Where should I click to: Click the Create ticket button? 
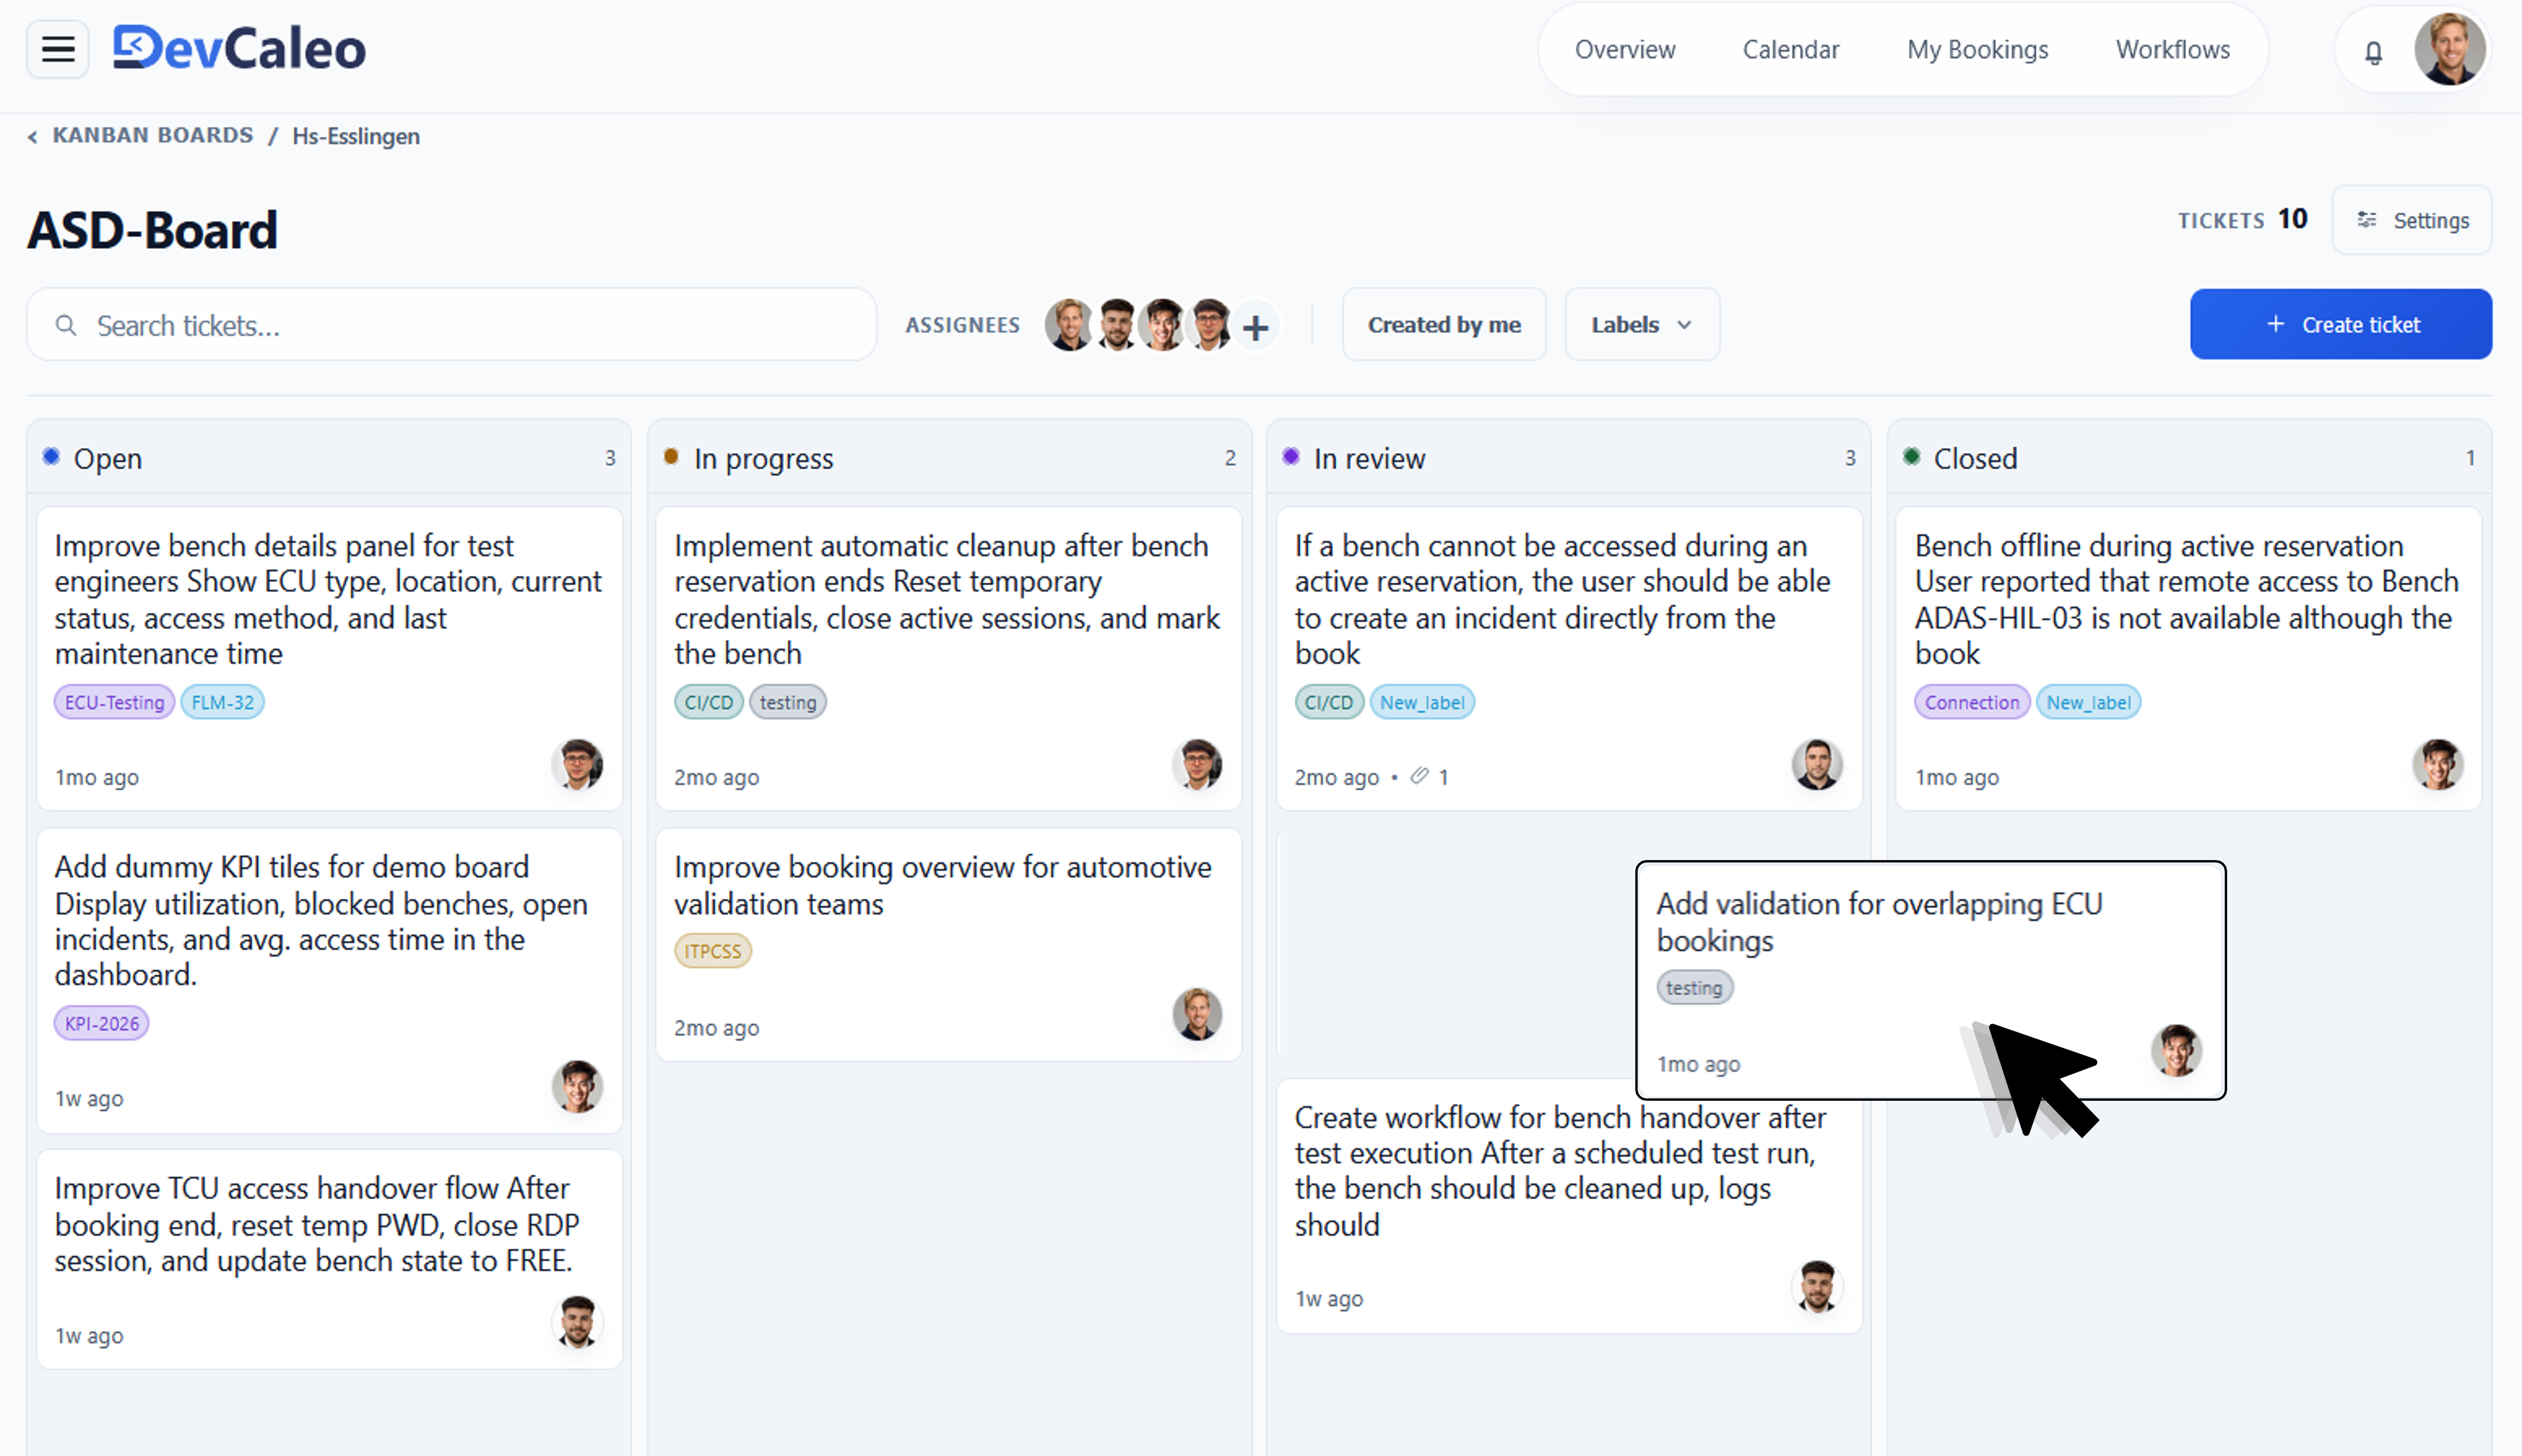(x=2340, y=324)
